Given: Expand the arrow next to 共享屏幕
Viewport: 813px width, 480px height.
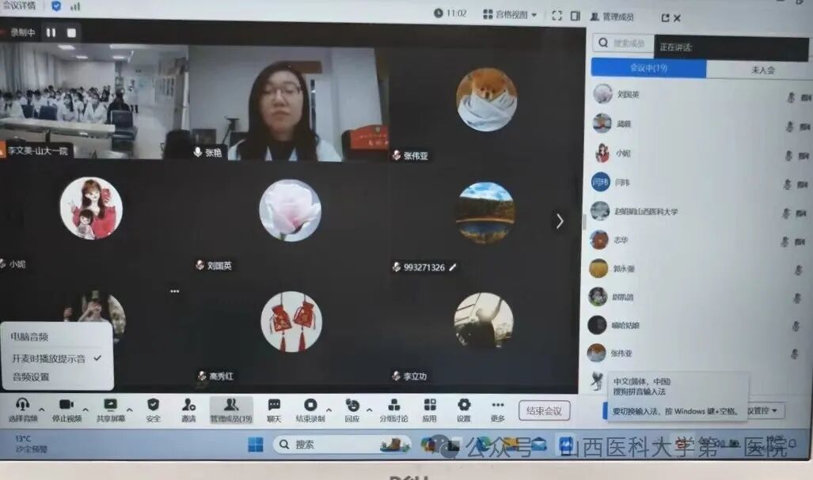Looking at the screenshot, I should click(130, 409).
